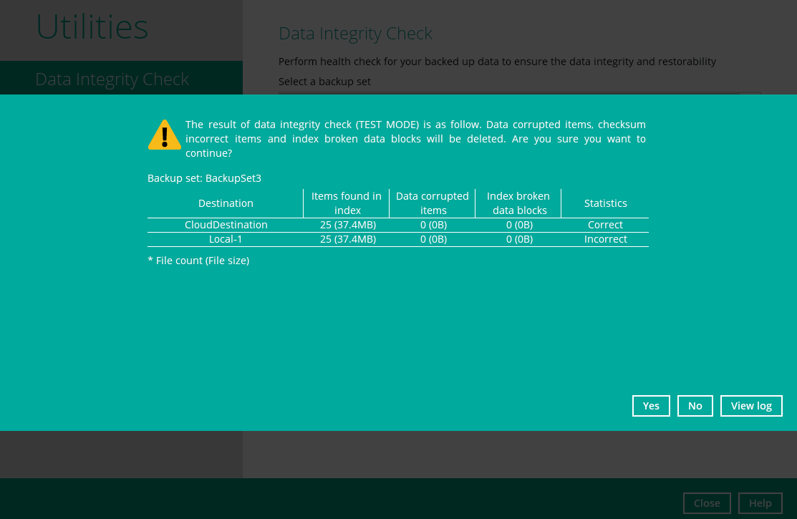Screen dimensions: 797x519
Task: Open the View log button
Action: coord(751,406)
